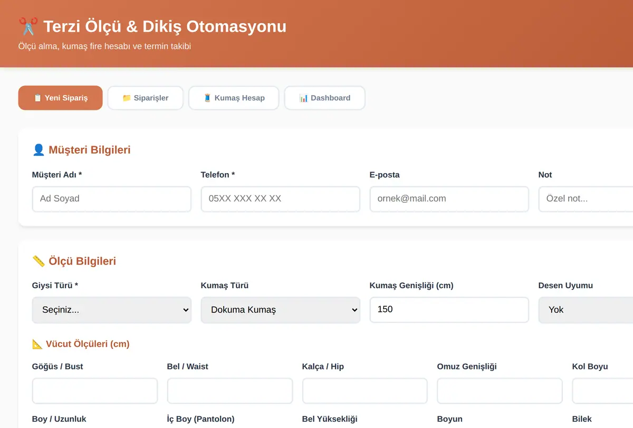Click the triangle ruler icon beside Vücut Ölçüleri
633x428 pixels.
pos(37,344)
